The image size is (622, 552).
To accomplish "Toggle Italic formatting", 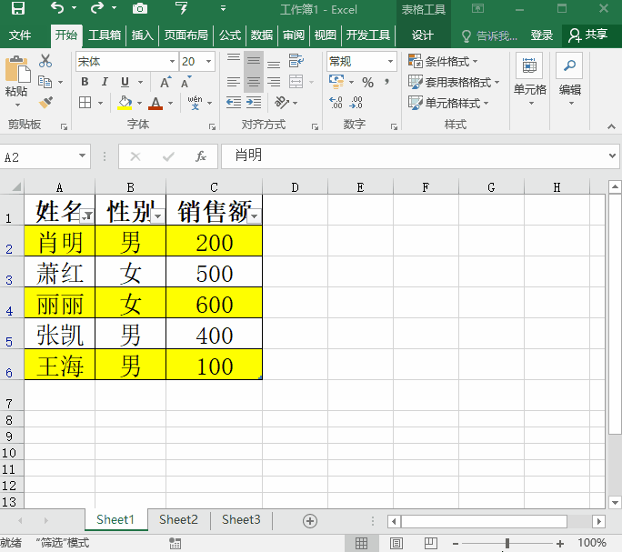I will 105,82.
